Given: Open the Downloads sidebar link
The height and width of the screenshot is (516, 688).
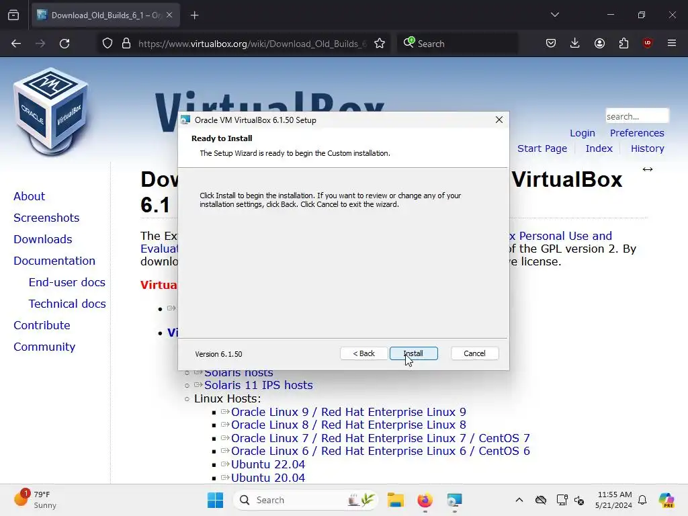Looking at the screenshot, I should click(42, 239).
